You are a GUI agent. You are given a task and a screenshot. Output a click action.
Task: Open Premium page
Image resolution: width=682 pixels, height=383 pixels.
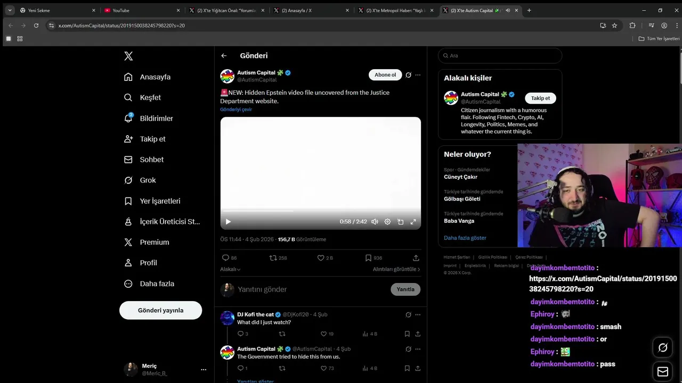[147, 242]
